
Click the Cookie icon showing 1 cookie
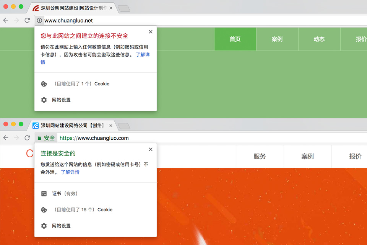pyautogui.click(x=44, y=83)
